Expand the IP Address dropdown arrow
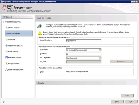The image size is (139, 105). [x=100, y=50]
